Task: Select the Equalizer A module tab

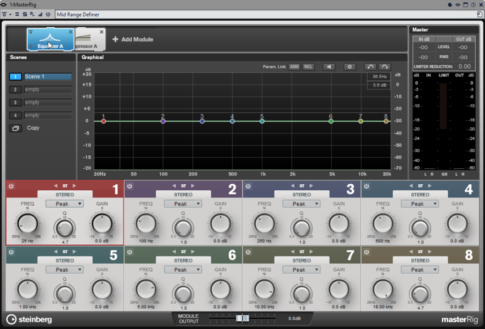Action: pos(50,39)
